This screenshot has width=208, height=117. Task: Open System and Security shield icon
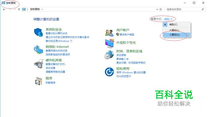tap(38, 32)
